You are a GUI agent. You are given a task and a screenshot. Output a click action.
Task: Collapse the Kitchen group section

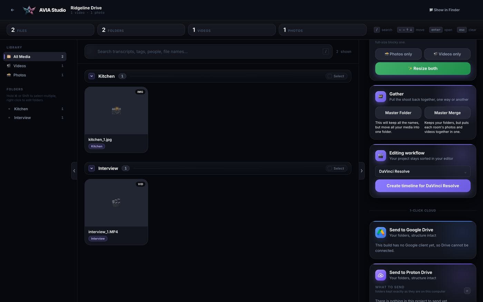coord(91,76)
